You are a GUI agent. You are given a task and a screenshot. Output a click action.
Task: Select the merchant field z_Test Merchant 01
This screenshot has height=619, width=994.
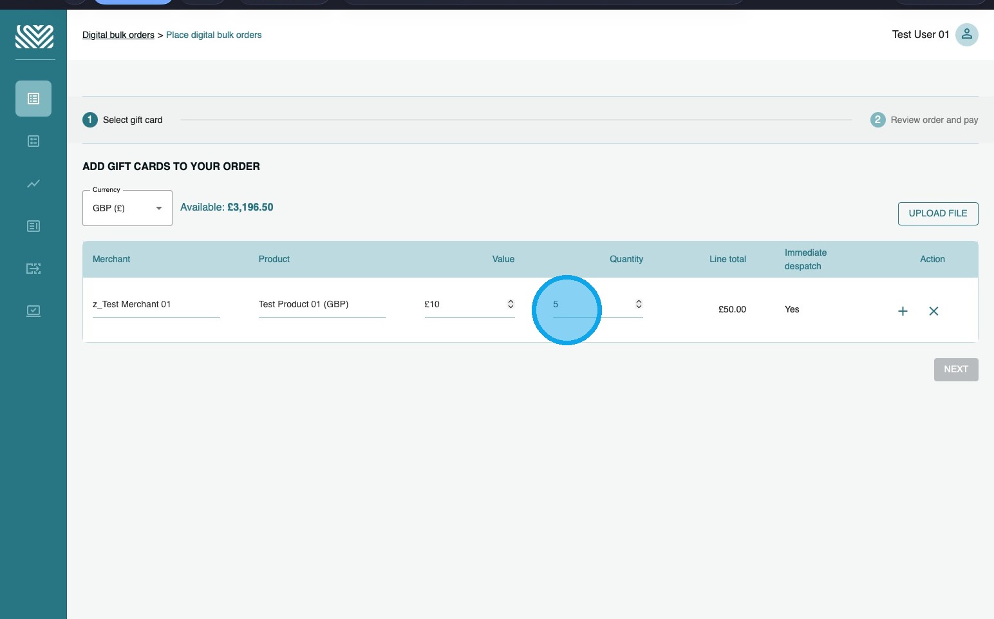pos(156,305)
